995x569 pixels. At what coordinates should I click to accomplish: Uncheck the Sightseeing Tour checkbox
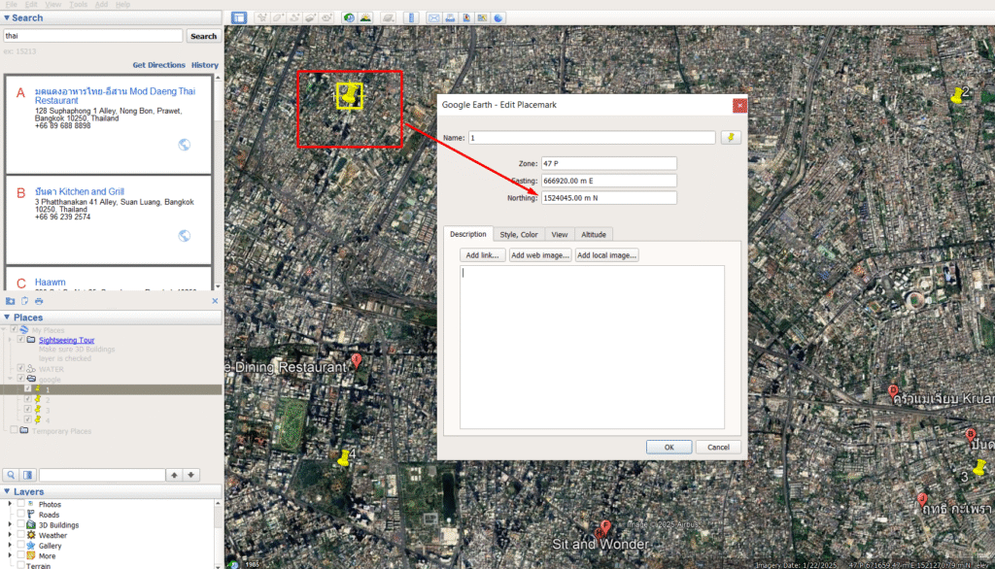(x=21, y=340)
